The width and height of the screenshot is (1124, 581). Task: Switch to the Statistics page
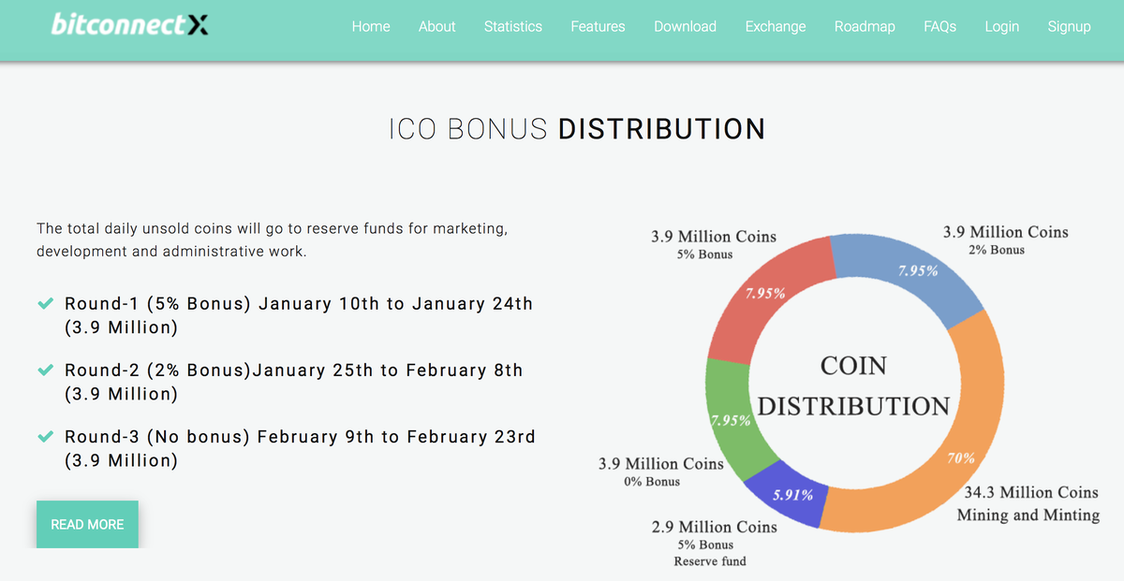512,26
